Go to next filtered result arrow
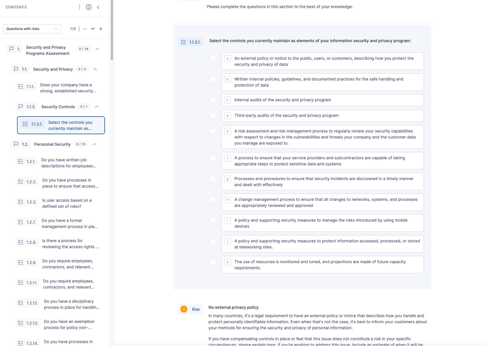Viewport: 486px width, 346px height. click(x=93, y=29)
